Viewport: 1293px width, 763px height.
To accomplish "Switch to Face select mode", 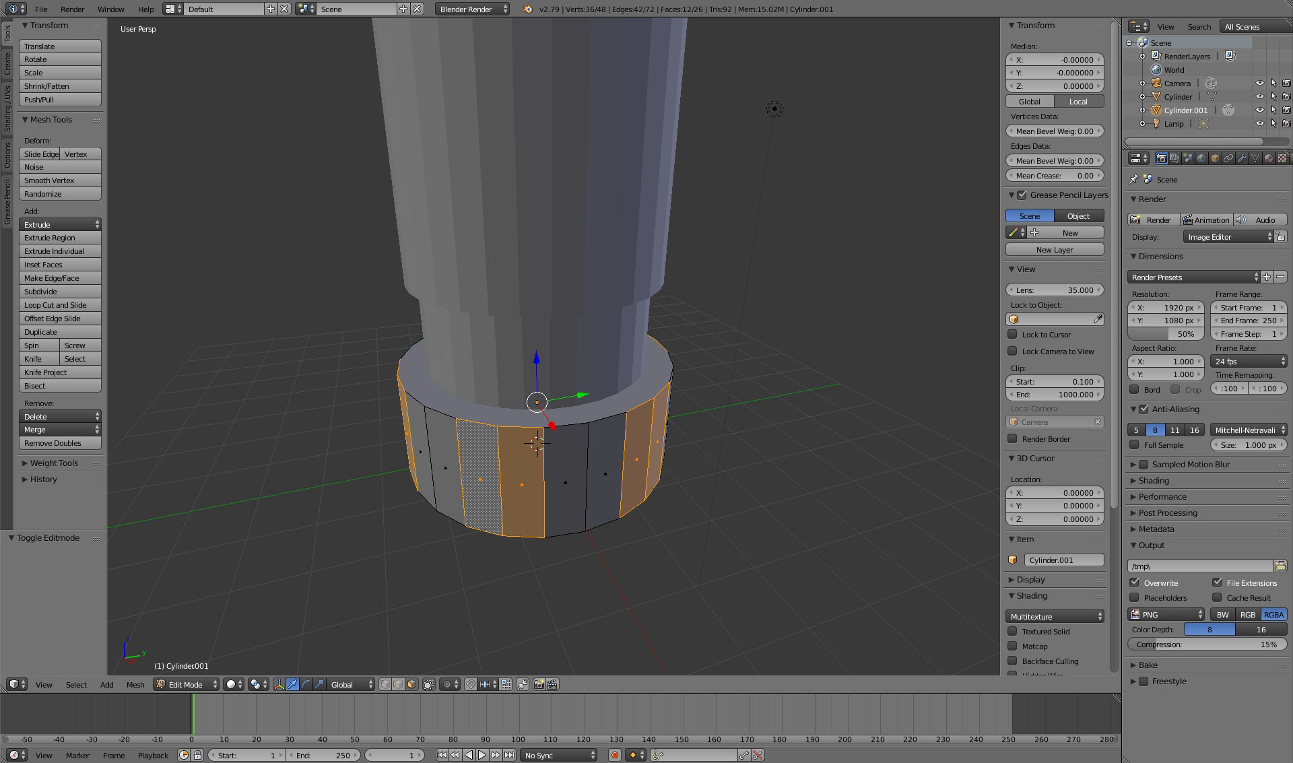I will (x=412, y=684).
